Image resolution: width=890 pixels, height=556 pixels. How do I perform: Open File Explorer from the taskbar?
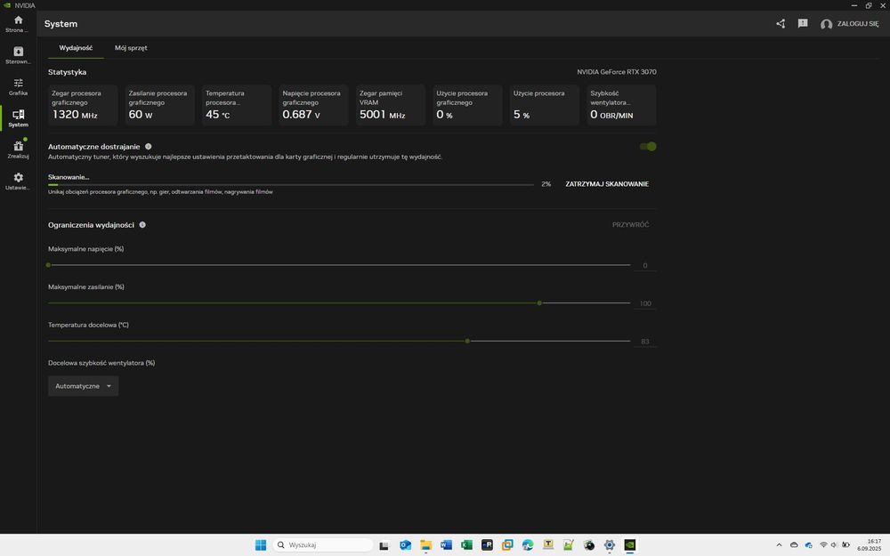(x=425, y=545)
